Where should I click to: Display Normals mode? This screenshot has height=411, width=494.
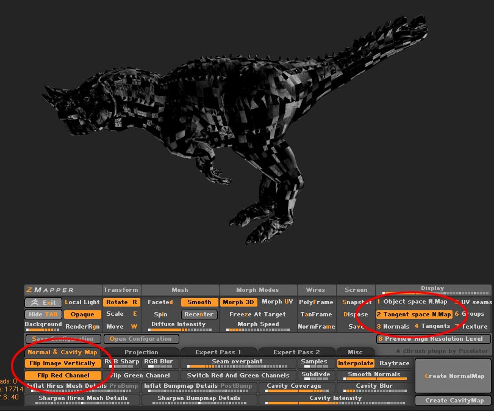(393, 327)
